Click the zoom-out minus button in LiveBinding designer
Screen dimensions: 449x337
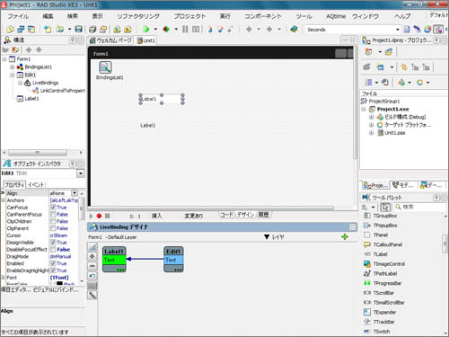point(92,266)
